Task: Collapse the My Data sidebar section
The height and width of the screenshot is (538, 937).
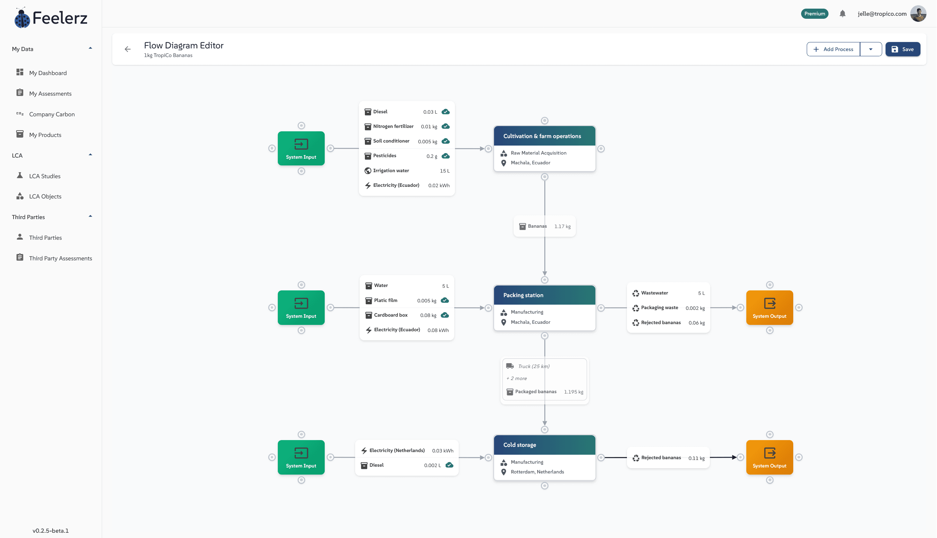Action: point(90,48)
